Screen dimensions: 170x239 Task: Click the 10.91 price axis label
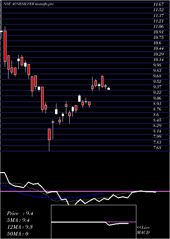click(158, 32)
